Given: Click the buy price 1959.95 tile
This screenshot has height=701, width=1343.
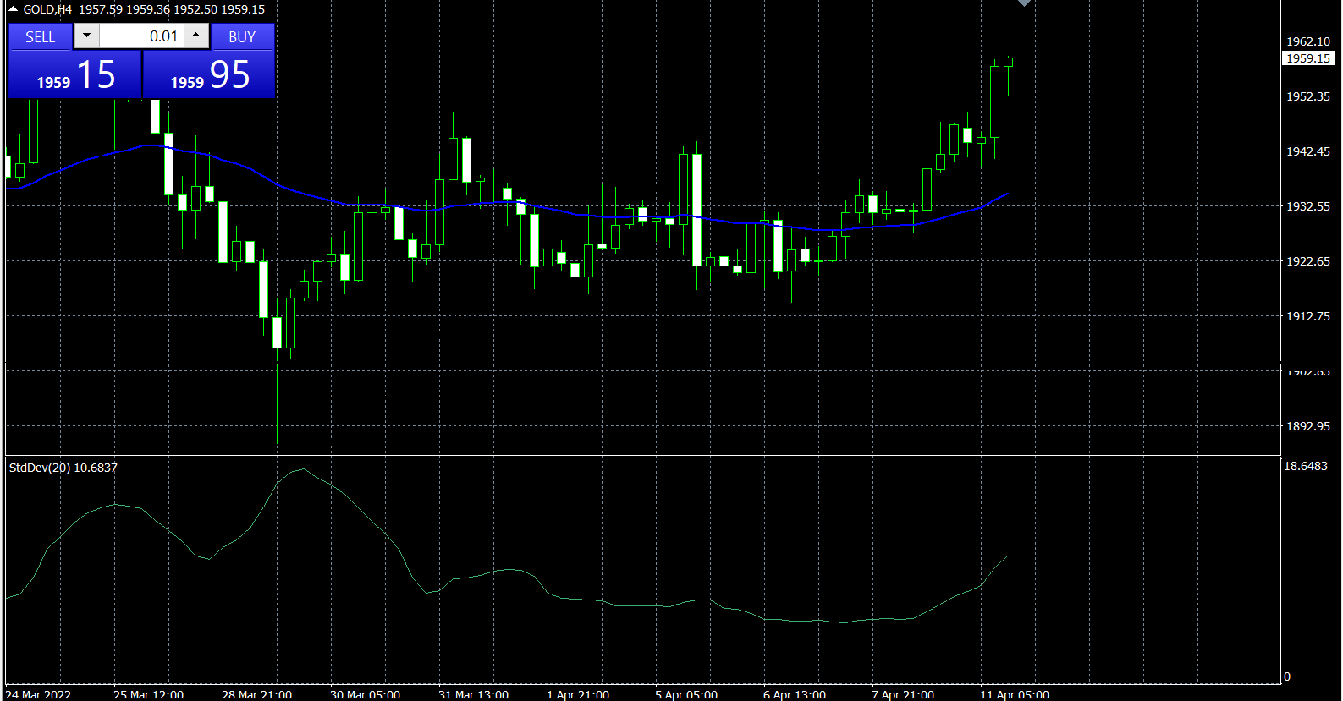Looking at the screenshot, I should pyautogui.click(x=209, y=74).
